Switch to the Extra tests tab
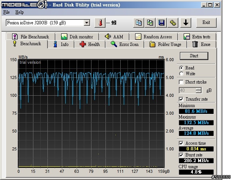Viewport: 233px width, 180px height. pos(197,36)
